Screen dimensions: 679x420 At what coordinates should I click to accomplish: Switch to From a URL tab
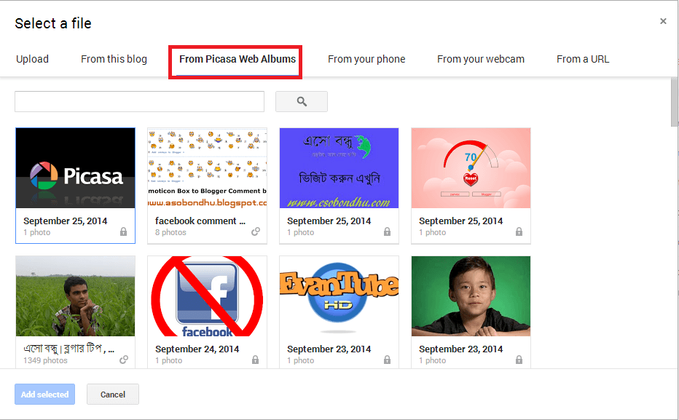583,59
